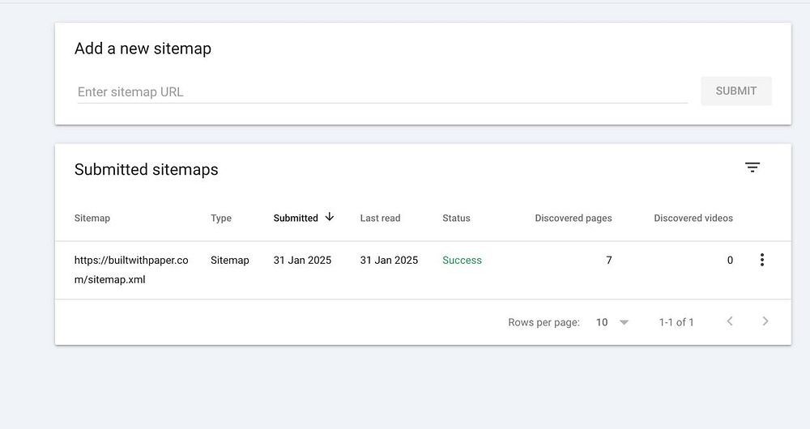Click the sort arrow beside Submitted

pos(330,217)
